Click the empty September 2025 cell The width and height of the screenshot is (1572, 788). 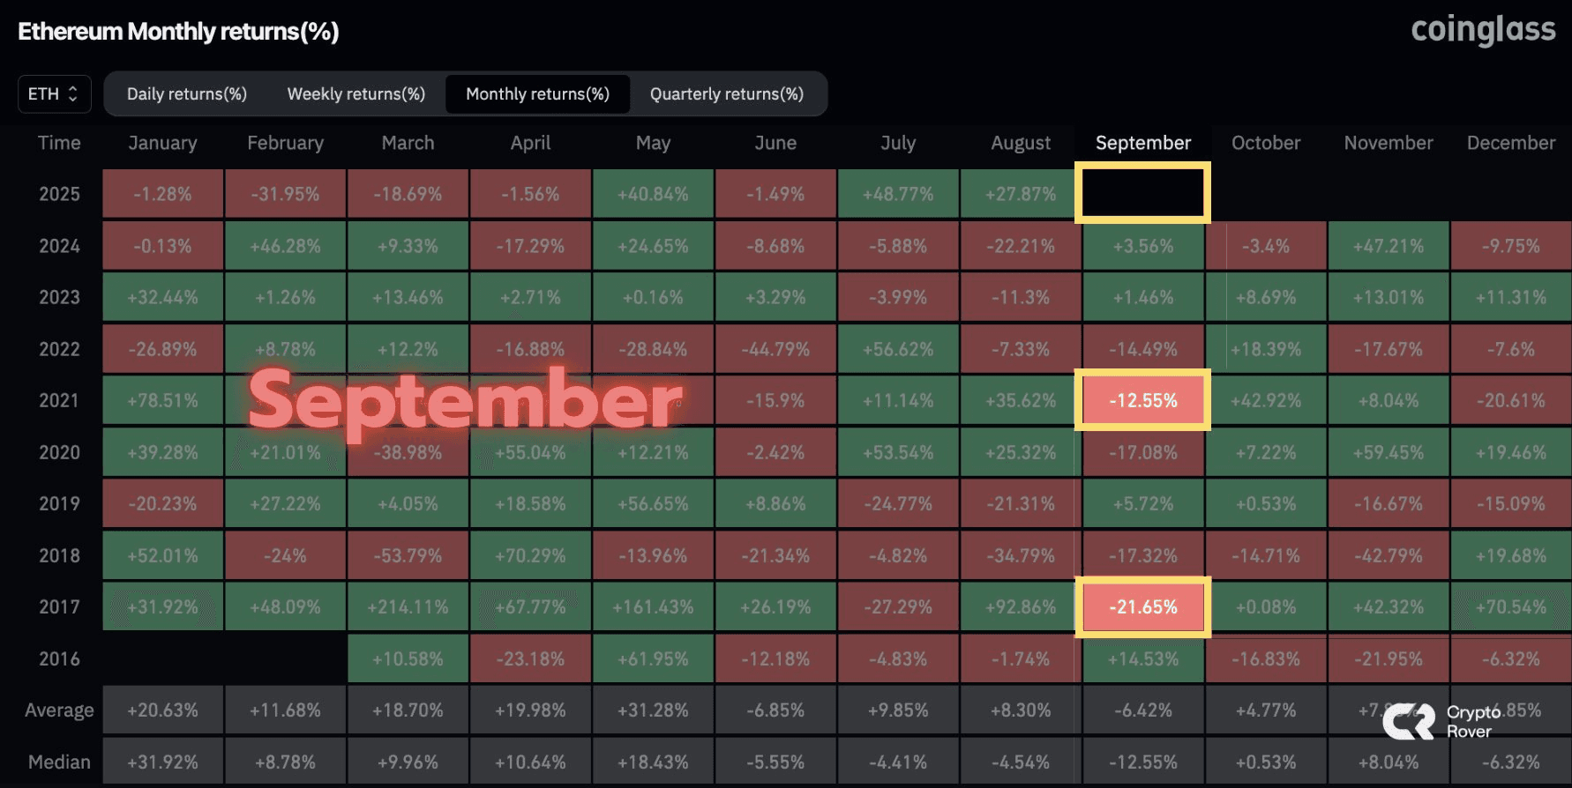pos(1142,192)
